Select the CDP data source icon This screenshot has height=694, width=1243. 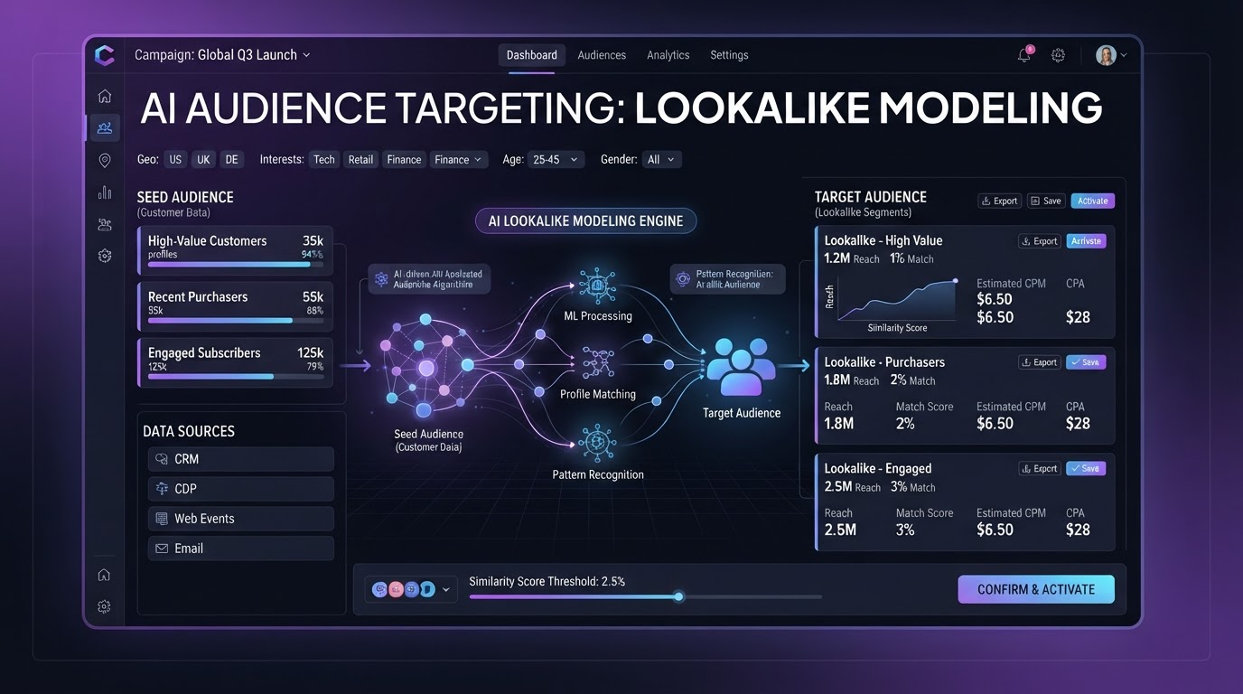click(x=162, y=489)
